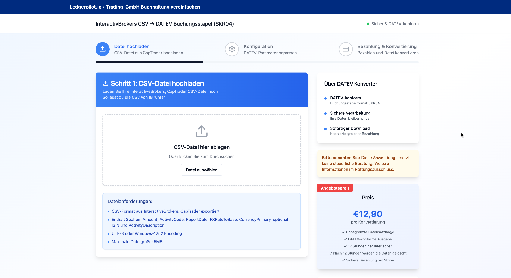The image size is (511, 278).
Task: Open the Haftungsausschluss link
Action: coord(374,170)
